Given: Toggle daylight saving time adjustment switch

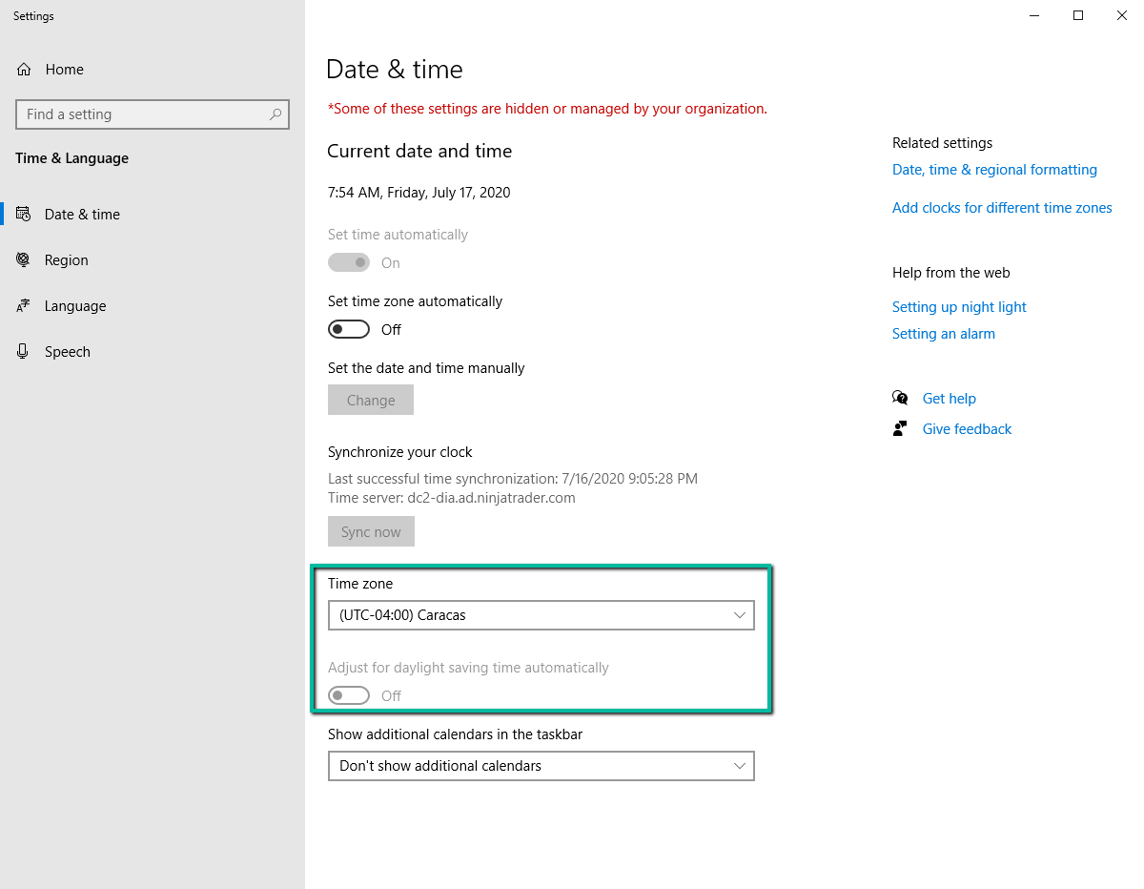Looking at the screenshot, I should (x=349, y=696).
